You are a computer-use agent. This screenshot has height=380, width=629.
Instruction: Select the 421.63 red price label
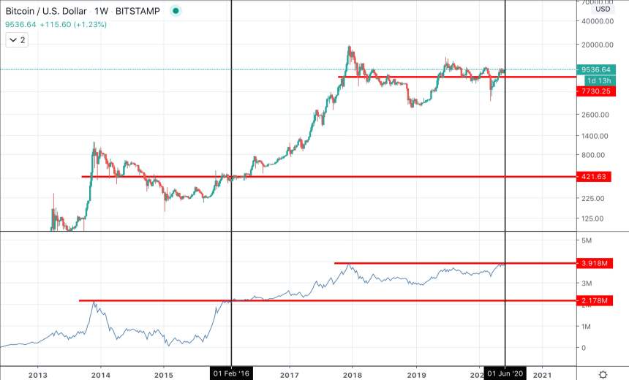(594, 177)
